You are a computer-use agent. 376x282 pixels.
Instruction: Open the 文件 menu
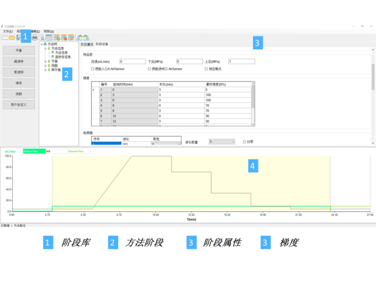click(x=8, y=31)
